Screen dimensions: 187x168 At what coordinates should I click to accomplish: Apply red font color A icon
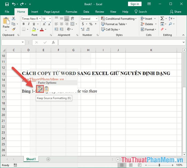pyautogui.click(x=42, y=29)
